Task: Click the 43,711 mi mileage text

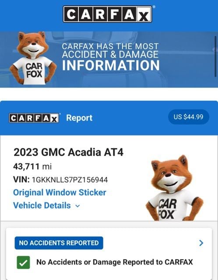Action: (32, 167)
